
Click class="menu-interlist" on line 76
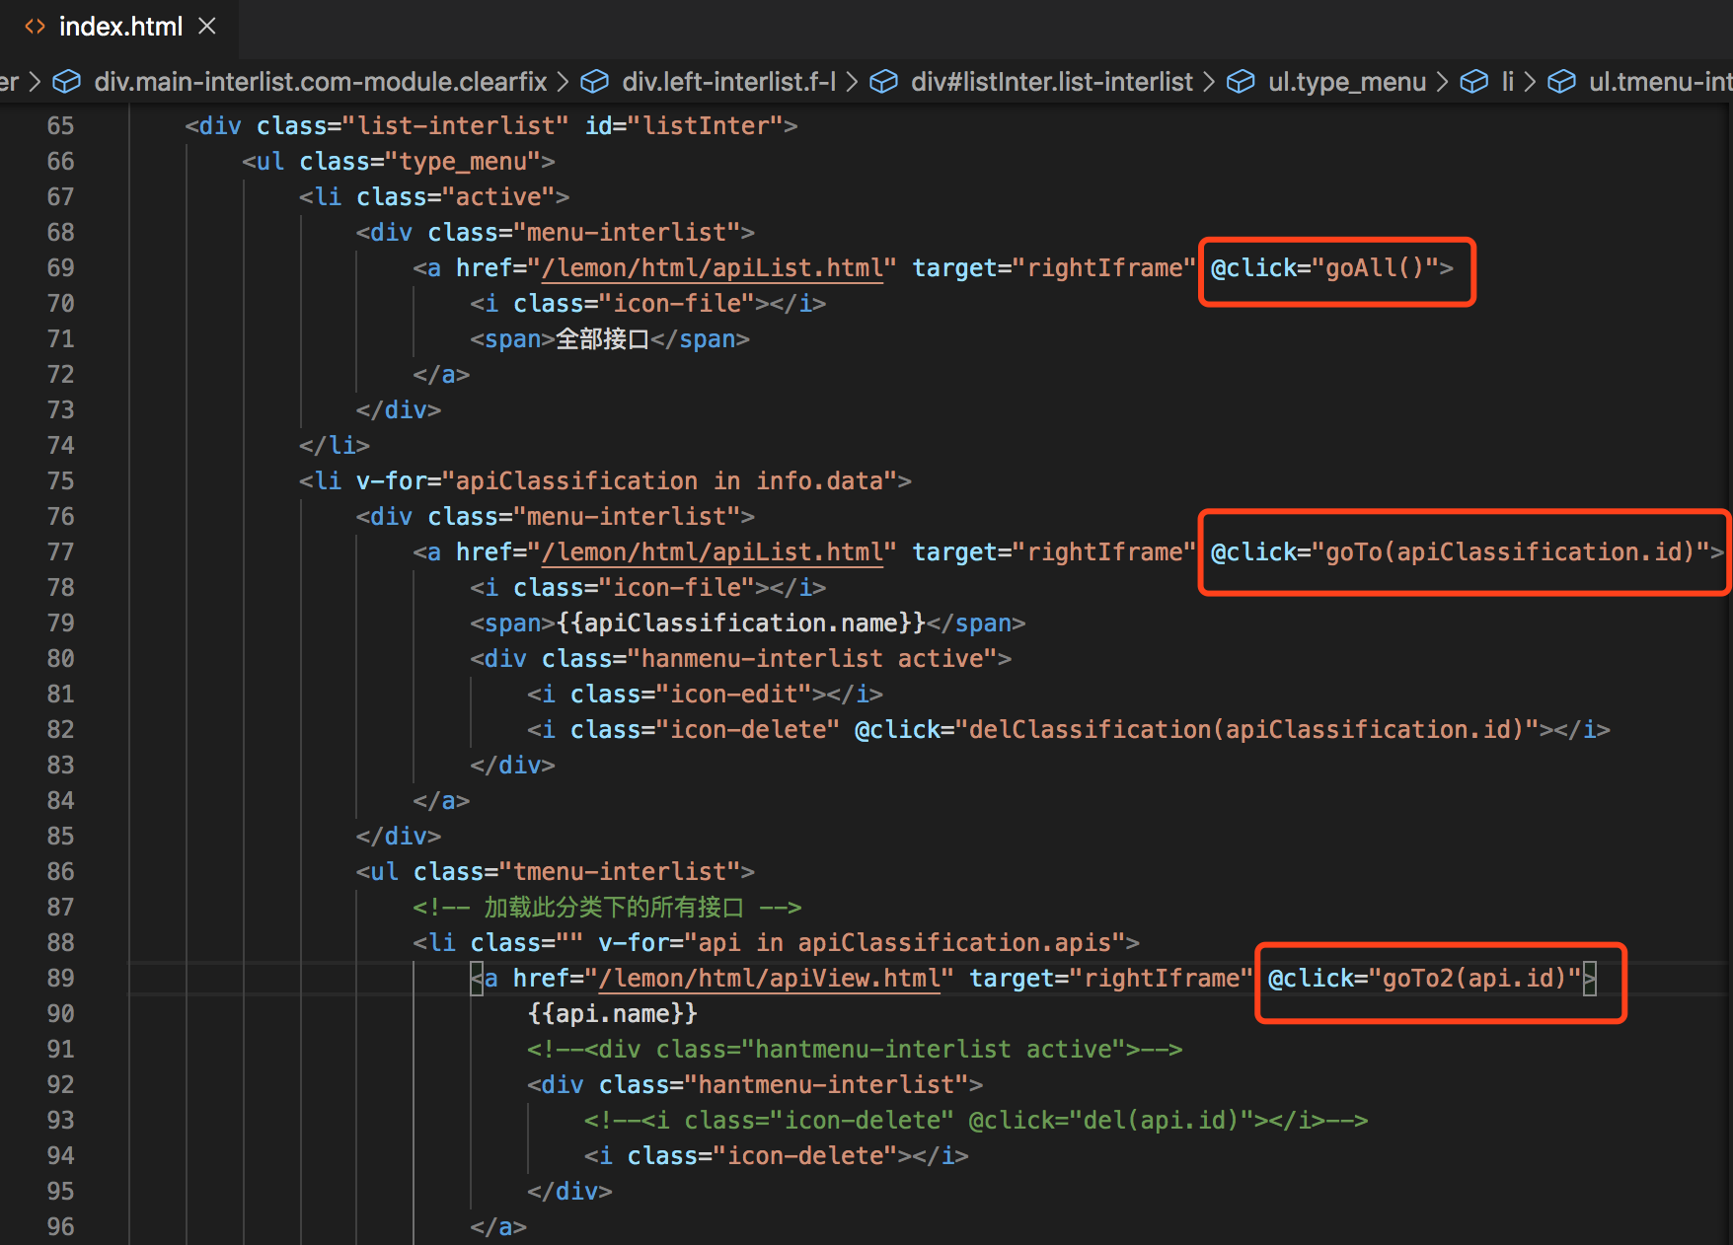(x=584, y=516)
